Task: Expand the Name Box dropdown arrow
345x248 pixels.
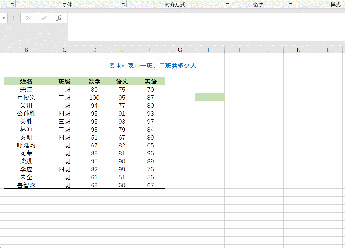Action: (4, 18)
